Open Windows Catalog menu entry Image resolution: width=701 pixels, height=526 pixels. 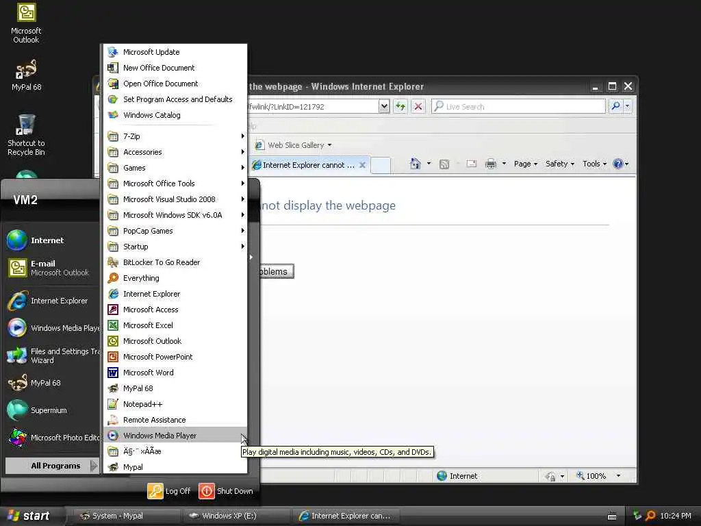(x=175, y=115)
